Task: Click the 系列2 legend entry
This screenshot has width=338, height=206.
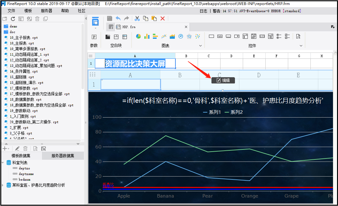Action: pos(234,112)
